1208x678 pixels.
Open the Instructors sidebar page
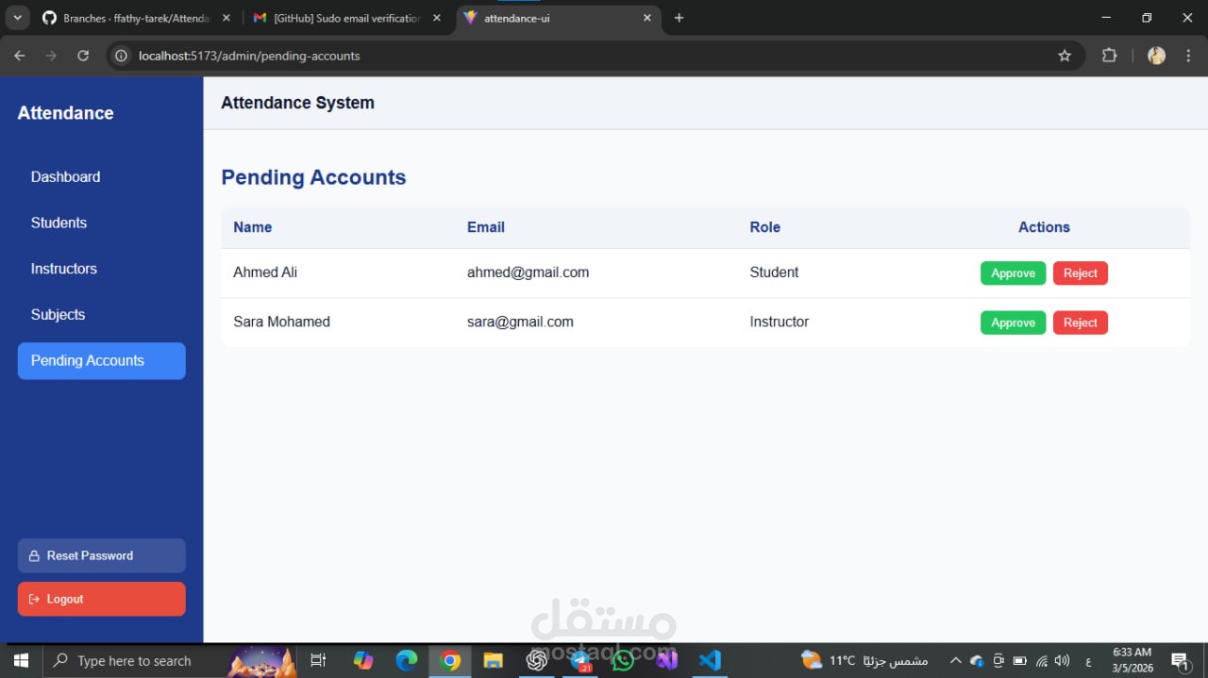pos(101,269)
